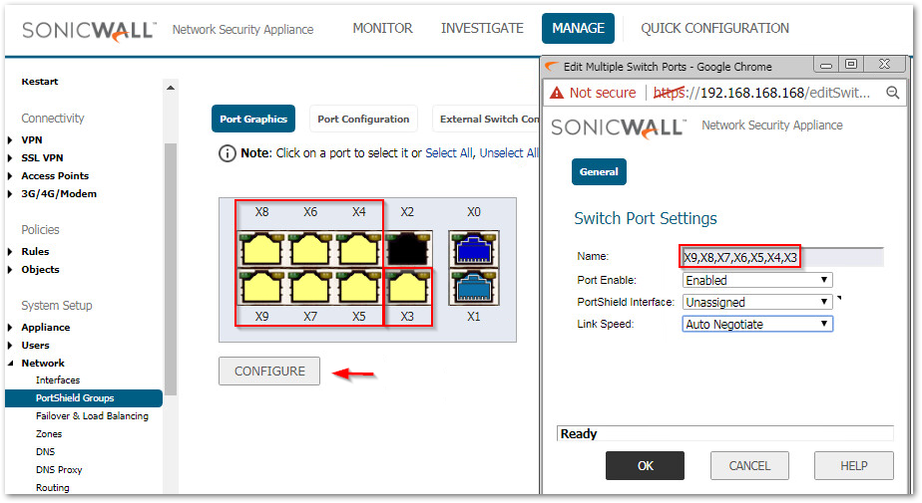The width and height of the screenshot is (922, 503).
Task: Open the Link Speed dropdown
Action: pyautogui.click(x=757, y=324)
